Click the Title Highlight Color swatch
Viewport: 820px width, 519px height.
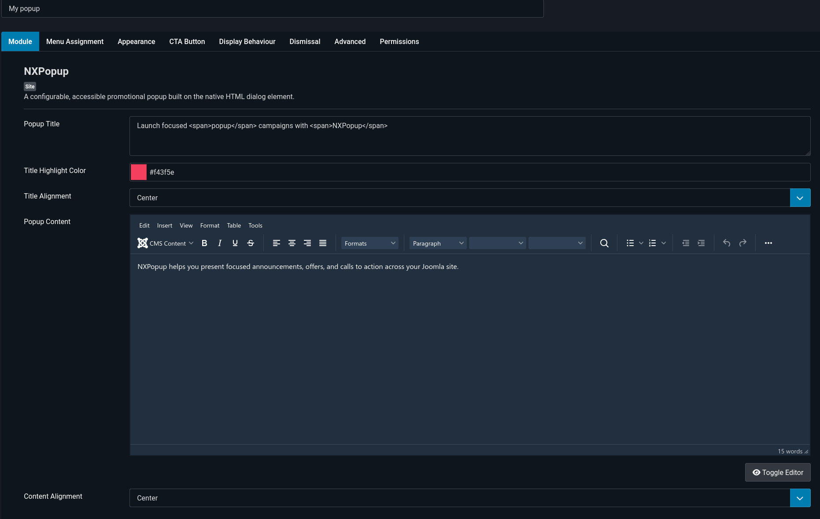pyautogui.click(x=139, y=172)
